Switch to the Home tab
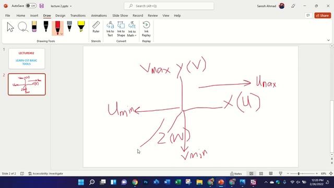Screen dimensions: 334x188 21,16
